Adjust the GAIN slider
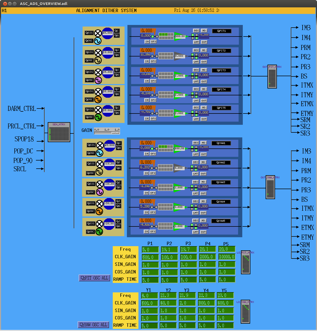Image resolution: width=317 pixels, height=331 pixels. click(x=107, y=133)
